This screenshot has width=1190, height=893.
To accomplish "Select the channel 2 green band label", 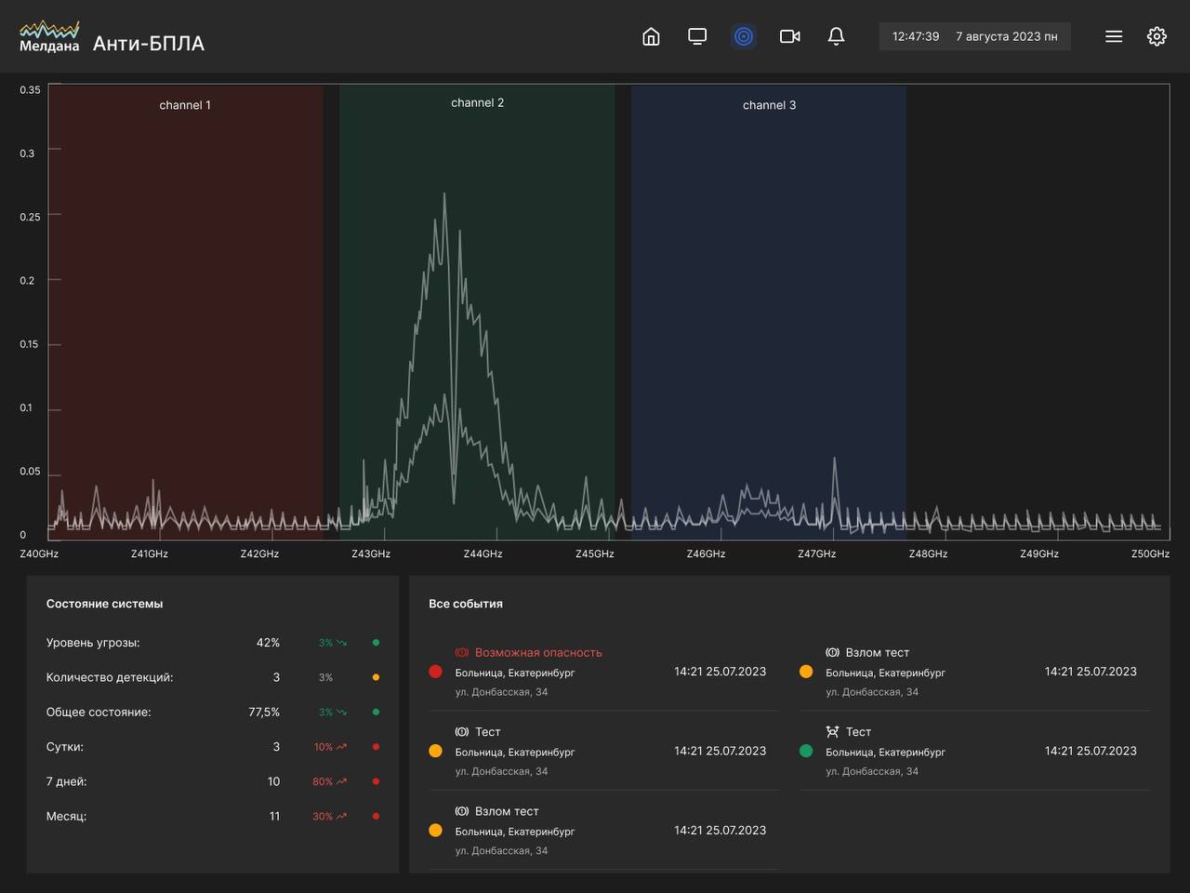I will pos(477,102).
